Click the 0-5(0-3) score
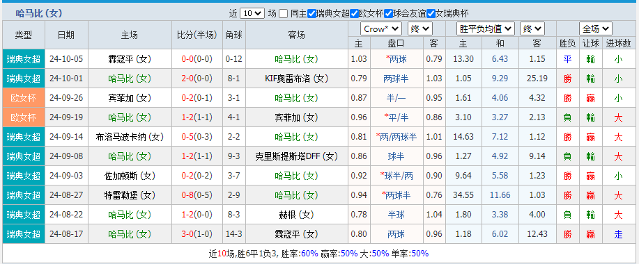639x264 pixels. pos(197,137)
